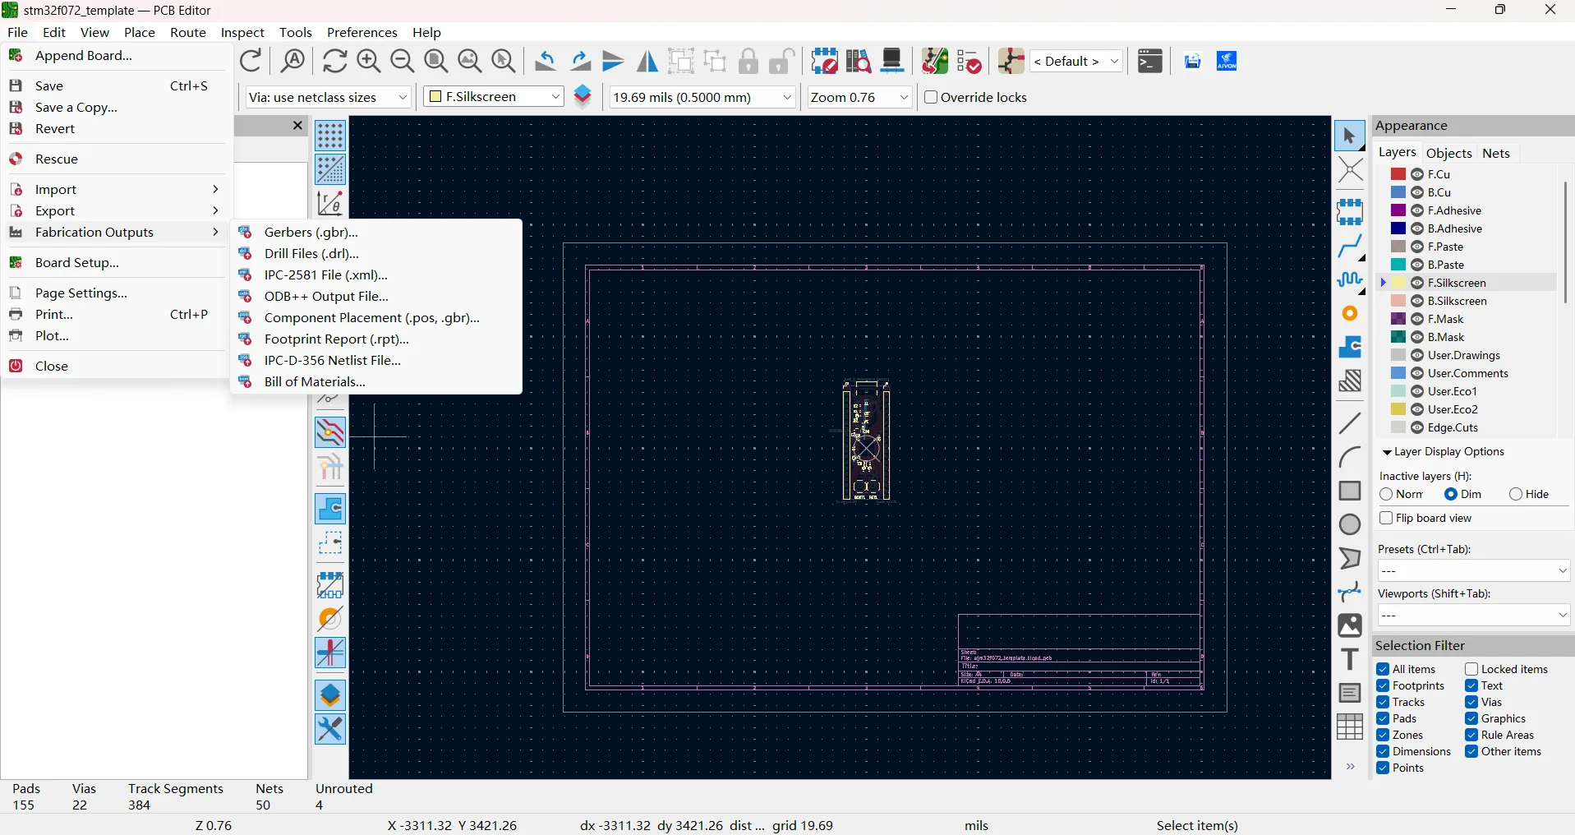
Task: Switch to the Nets tab
Action: point(1496,153)
